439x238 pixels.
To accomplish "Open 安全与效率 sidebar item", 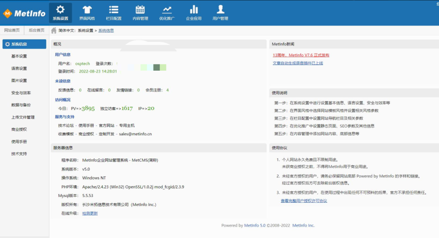I will [x=21, y=93].
